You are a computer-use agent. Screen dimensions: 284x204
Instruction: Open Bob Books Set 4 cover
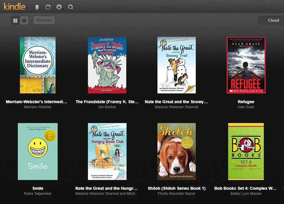246,152
